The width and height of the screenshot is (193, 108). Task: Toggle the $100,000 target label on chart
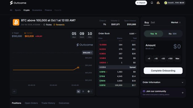coord(87,53)
